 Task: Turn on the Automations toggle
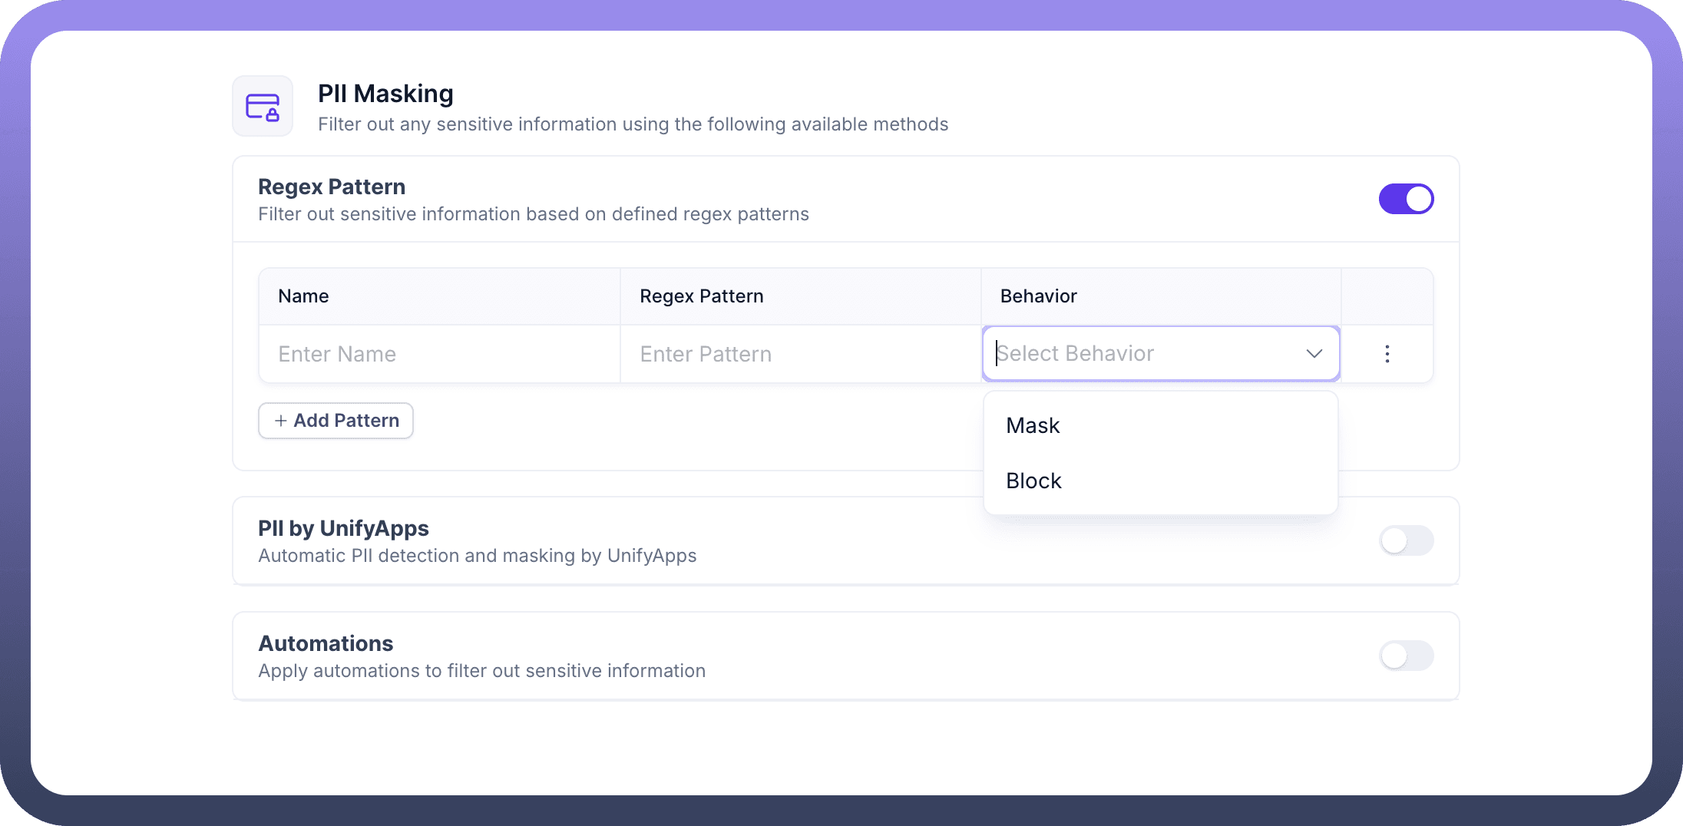click(x=1405, y=656)
